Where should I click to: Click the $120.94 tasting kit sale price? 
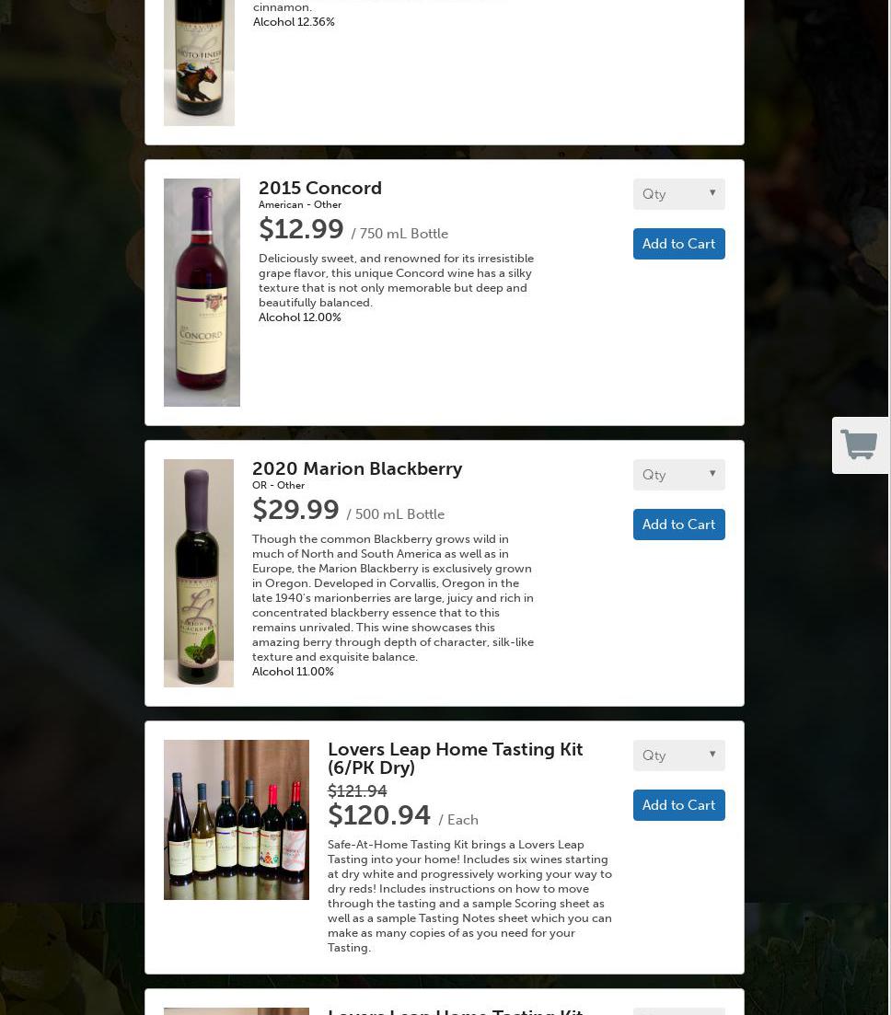pos(379,815)
